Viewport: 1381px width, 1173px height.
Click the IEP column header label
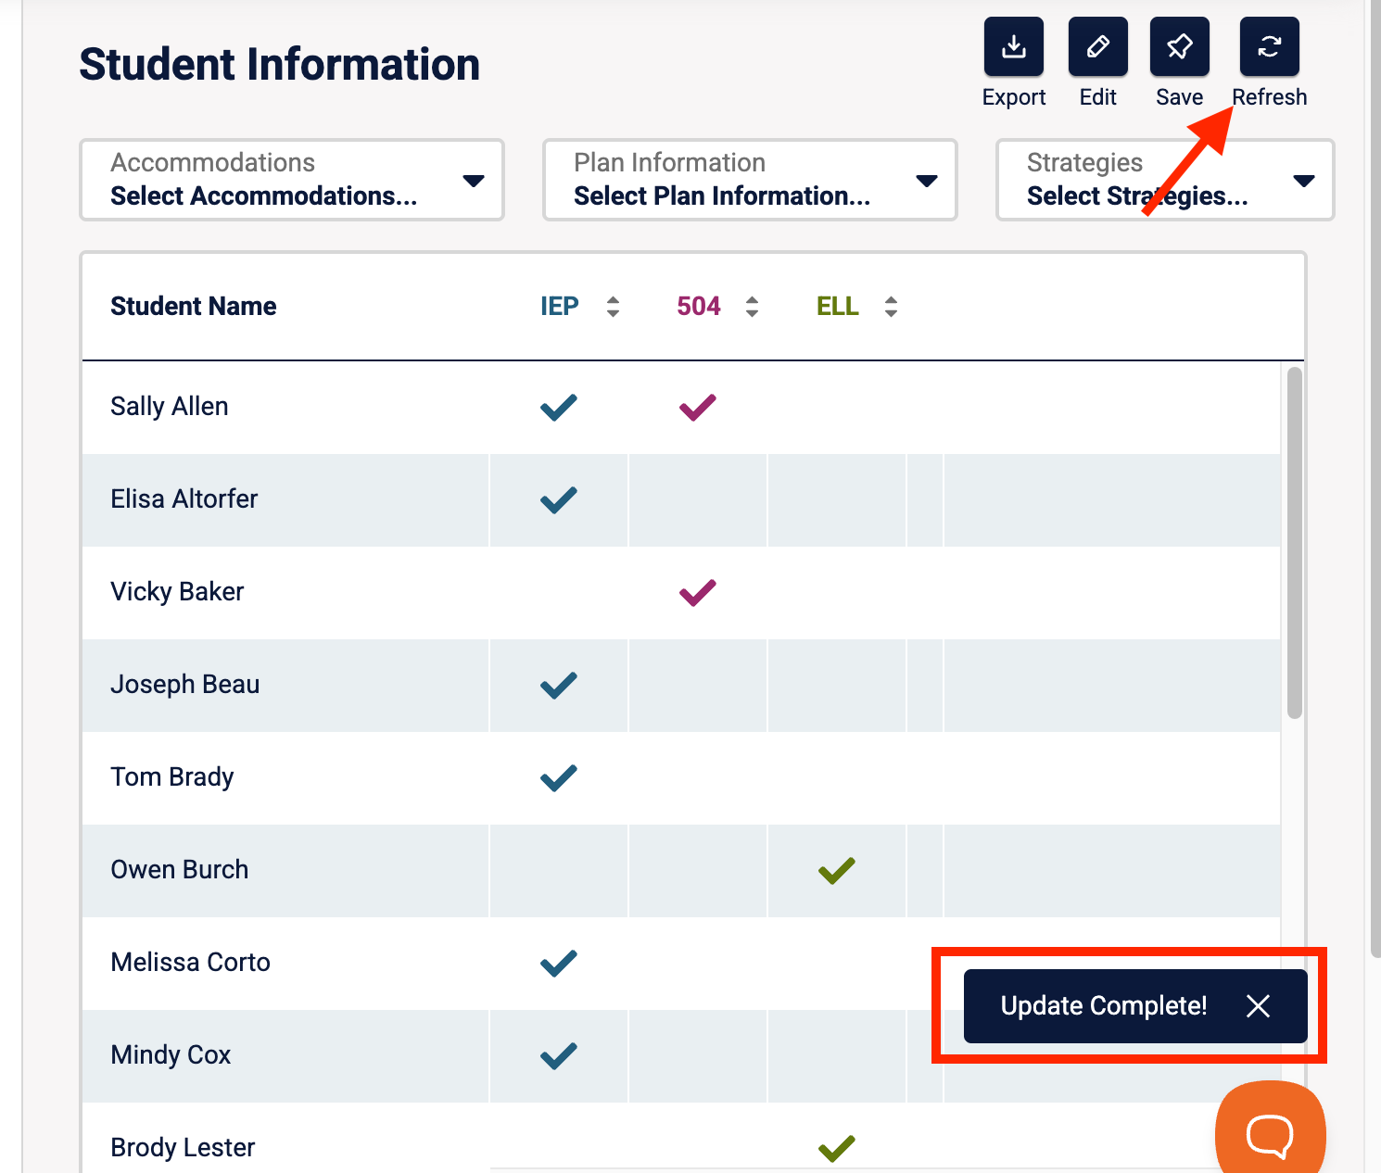[x=560, y=307]
